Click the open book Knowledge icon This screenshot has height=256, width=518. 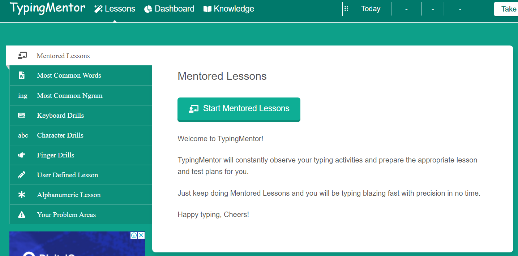(x=207, y=9)
